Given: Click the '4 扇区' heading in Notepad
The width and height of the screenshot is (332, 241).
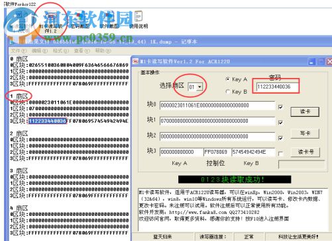Looking at the screenshot, I should click(x=19, y=208).
